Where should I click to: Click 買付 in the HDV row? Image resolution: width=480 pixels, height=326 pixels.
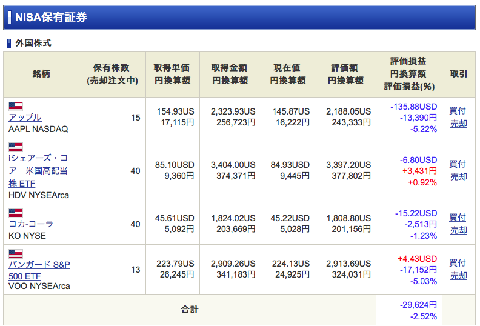(458, 164)
